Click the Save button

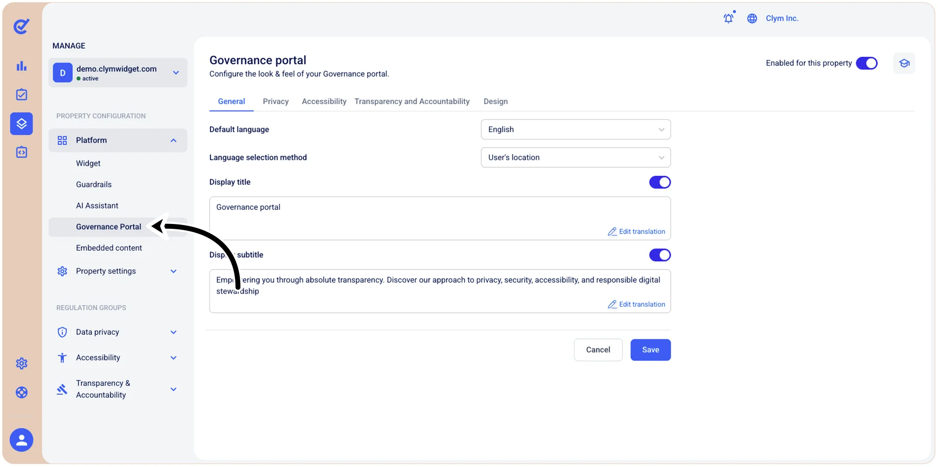point(650,350)
